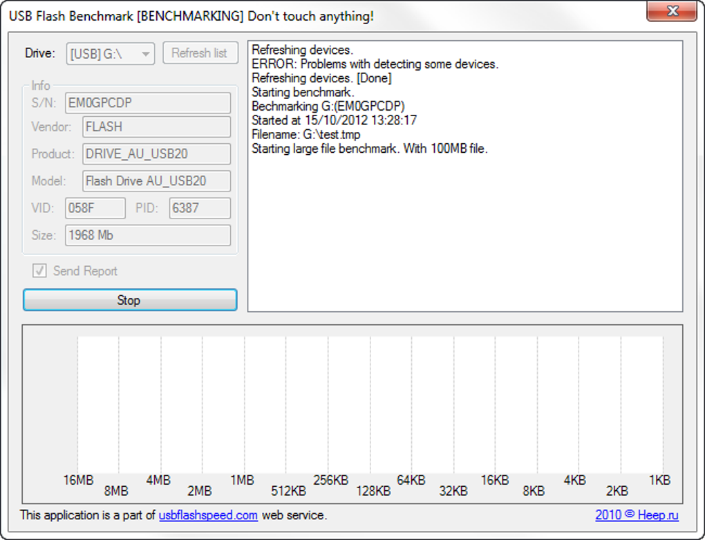Image resolution: width=705 pixels, height=540 pixels.
Task: Click the 64KB chart axis label
Action: click(411, 481)
